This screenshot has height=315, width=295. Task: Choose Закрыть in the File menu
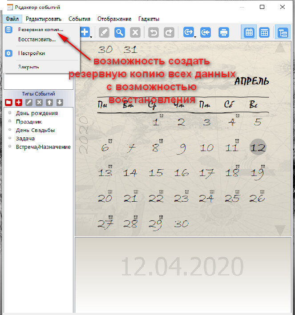point(41,67)
